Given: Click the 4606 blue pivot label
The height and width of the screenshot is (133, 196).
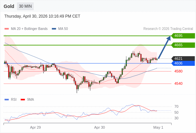Looking at the screenshot, I should pyautogui.click(x=183, y=63).
